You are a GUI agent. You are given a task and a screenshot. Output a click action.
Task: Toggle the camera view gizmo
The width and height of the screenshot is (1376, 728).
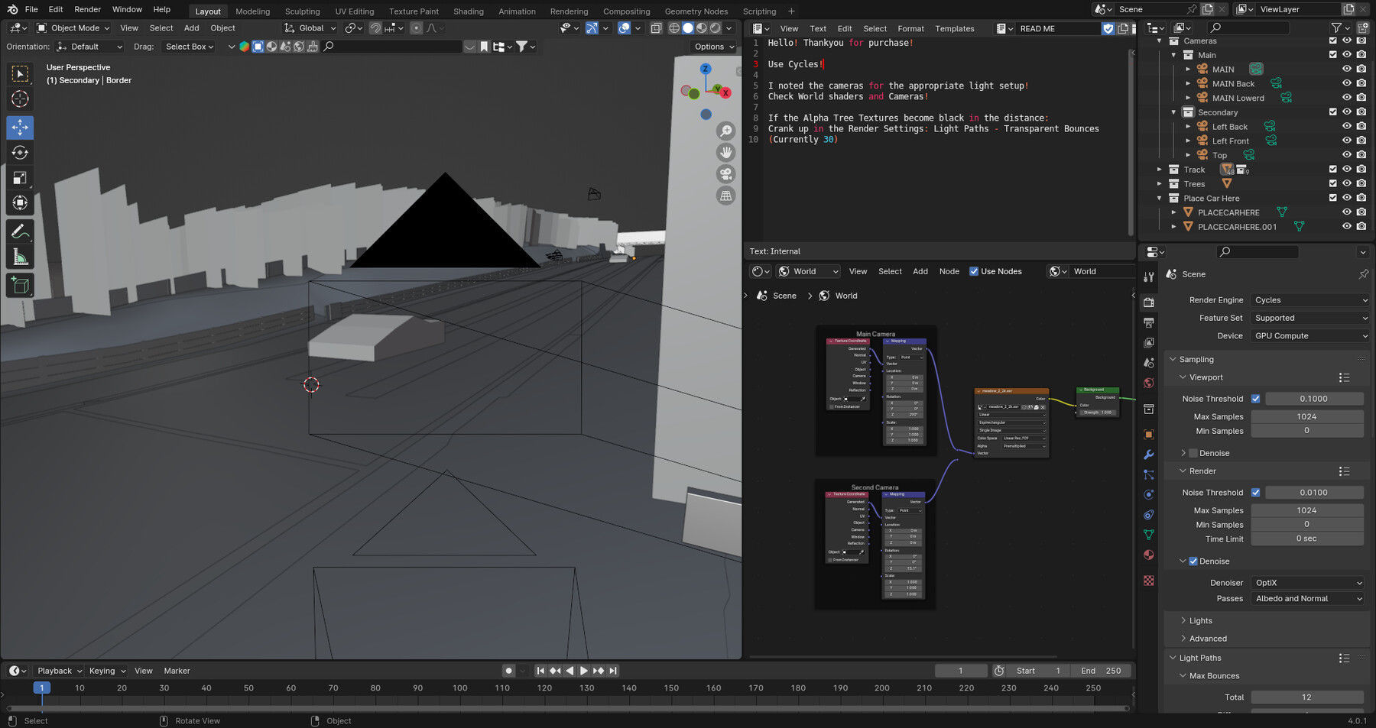coord(725,174)
